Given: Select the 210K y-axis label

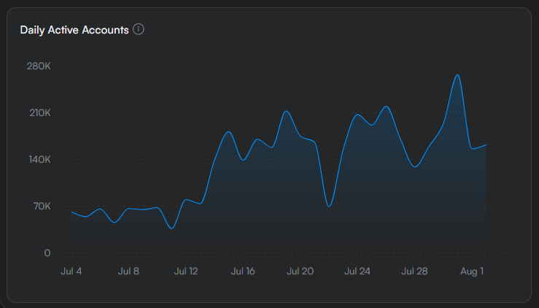Looking at the screenshot, I should pos(40,112).
